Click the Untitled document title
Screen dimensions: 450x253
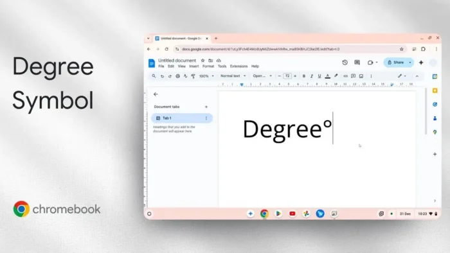[177, 60]
